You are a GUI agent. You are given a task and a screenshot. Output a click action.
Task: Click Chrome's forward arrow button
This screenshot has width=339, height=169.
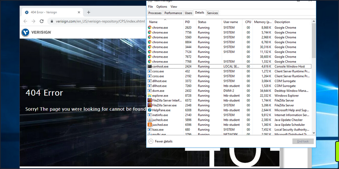tap(33, 21)
